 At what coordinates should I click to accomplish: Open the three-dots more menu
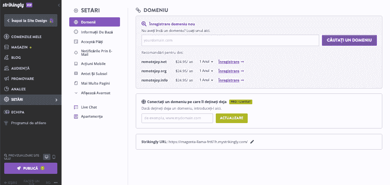coord(56,183)
